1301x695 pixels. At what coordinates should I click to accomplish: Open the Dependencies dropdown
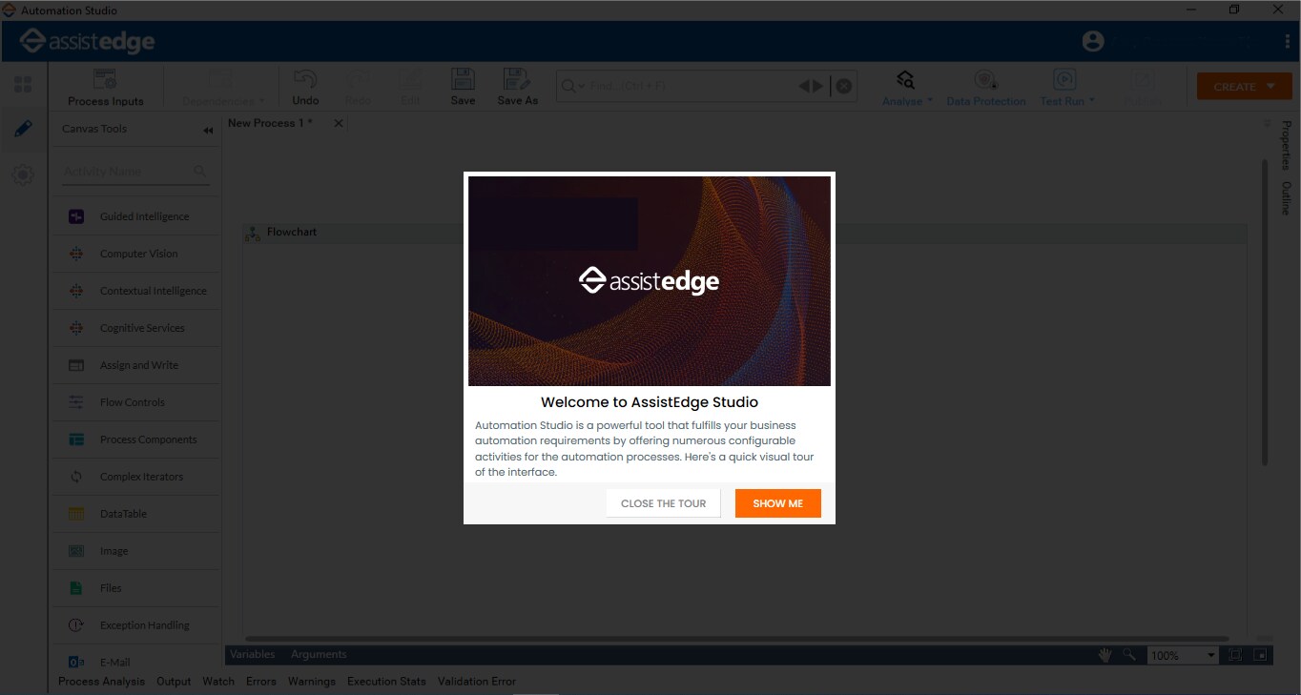pyautogui.click(x=223, y=87)
